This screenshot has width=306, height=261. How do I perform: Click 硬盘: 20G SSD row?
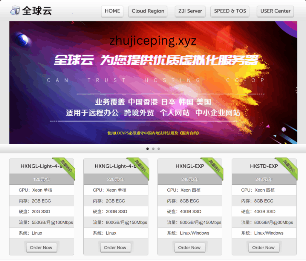point(42,211)
